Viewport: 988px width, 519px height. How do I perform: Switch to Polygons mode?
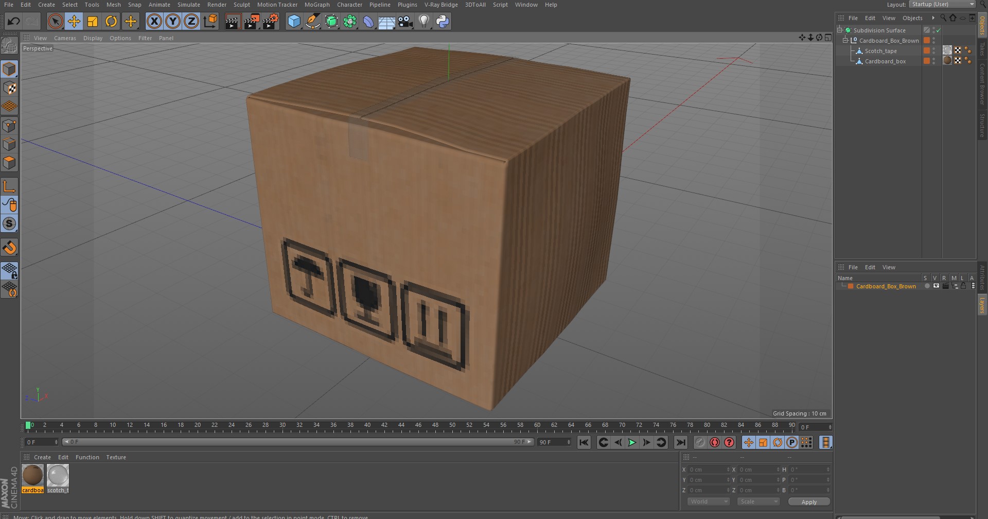(9, 163)
